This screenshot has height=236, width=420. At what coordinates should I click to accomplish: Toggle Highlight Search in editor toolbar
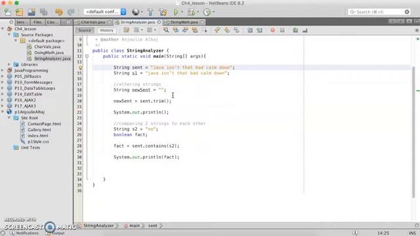coord(195,30)
